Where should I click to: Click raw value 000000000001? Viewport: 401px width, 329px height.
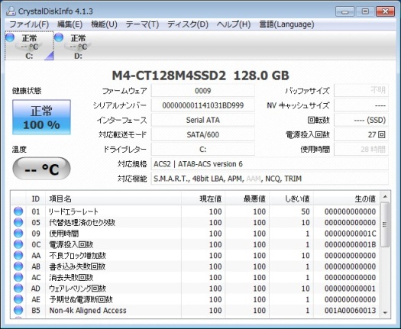click(x=351, y=289)
